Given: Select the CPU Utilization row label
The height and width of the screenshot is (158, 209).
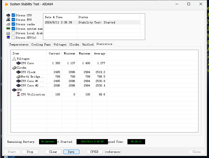Looking at the screenshot, I should [33, 94].
